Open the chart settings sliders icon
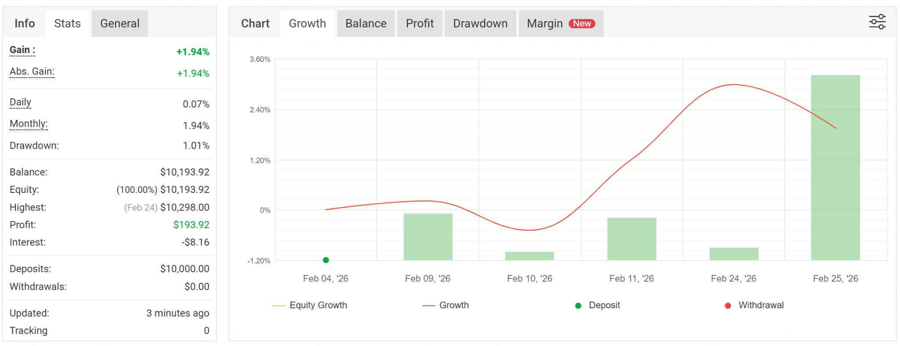The width and height of the screenshot is (900, 346). click(x=877, y=22)
